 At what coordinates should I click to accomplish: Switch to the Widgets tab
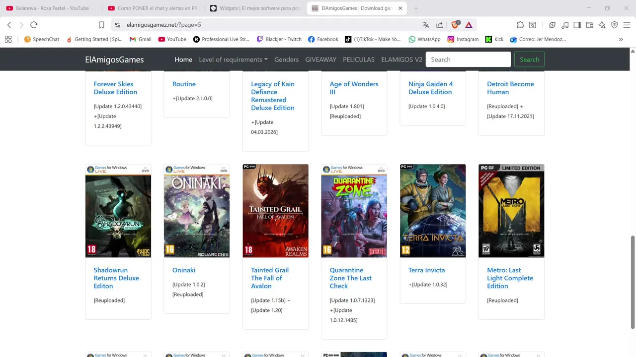pyautogui.click(x=254, y=8)
